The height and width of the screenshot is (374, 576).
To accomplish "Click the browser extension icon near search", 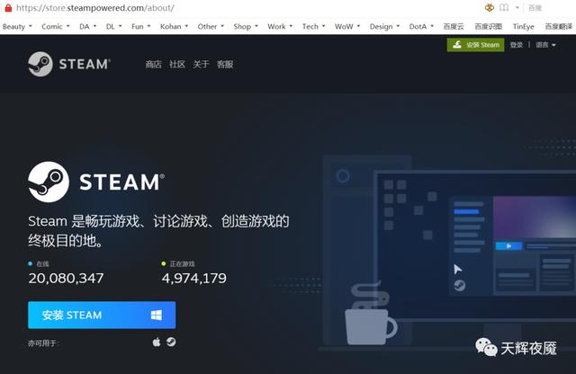I will pyautogui.click(x=490, y=7).
